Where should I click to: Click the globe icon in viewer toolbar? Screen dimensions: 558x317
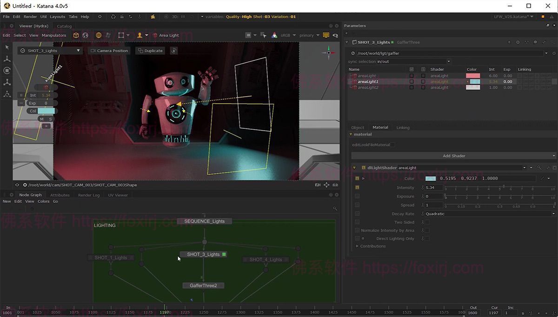[x=85, y=35]
